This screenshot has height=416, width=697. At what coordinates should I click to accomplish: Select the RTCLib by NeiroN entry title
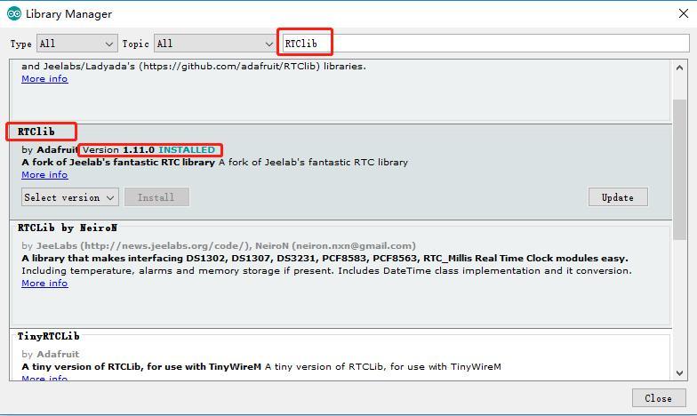click(68, 228)
